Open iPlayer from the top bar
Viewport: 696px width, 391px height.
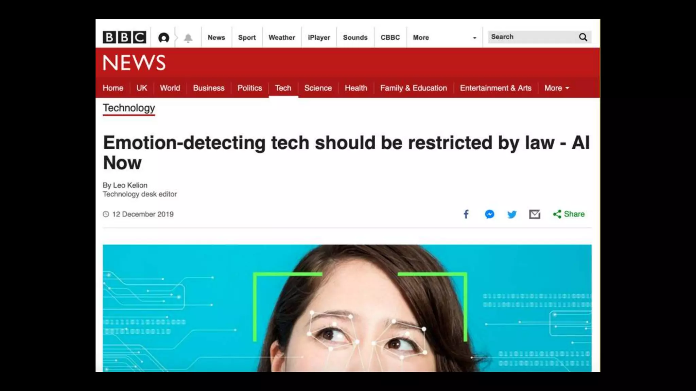[319, 38]
